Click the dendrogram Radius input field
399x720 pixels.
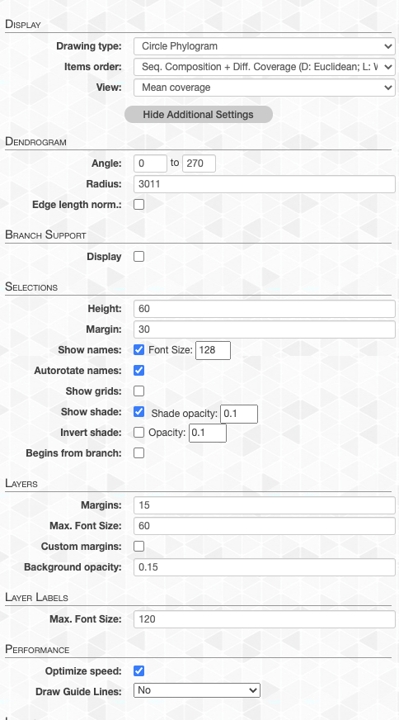tap(264, 184)
